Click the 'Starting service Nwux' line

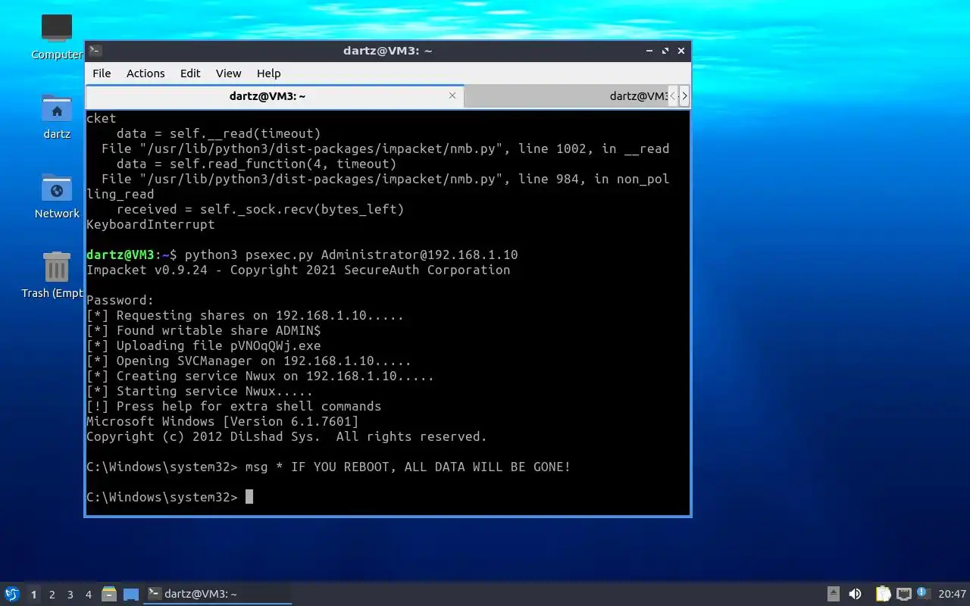click(200, 391)
